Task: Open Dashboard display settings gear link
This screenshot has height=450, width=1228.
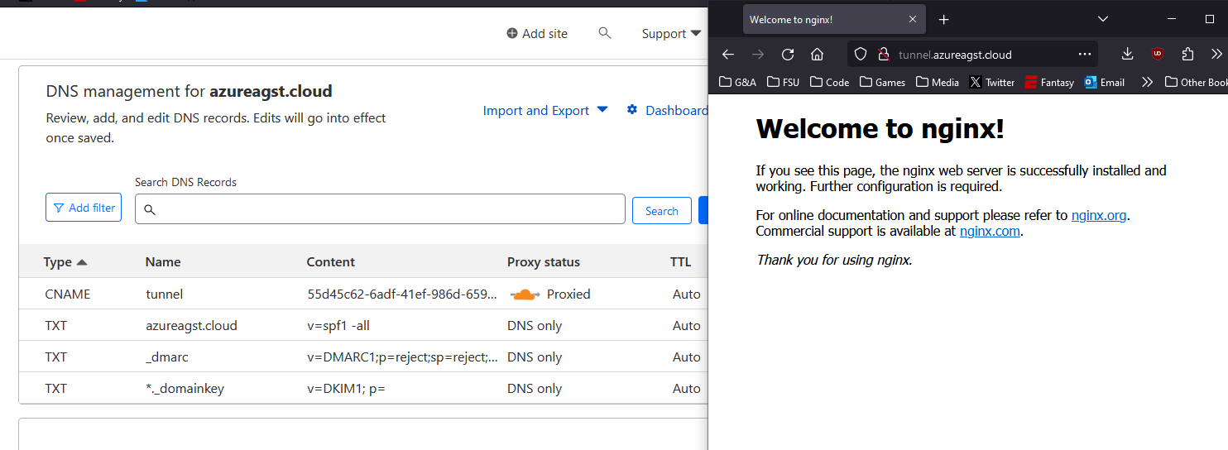Action: tap(667, 110)
